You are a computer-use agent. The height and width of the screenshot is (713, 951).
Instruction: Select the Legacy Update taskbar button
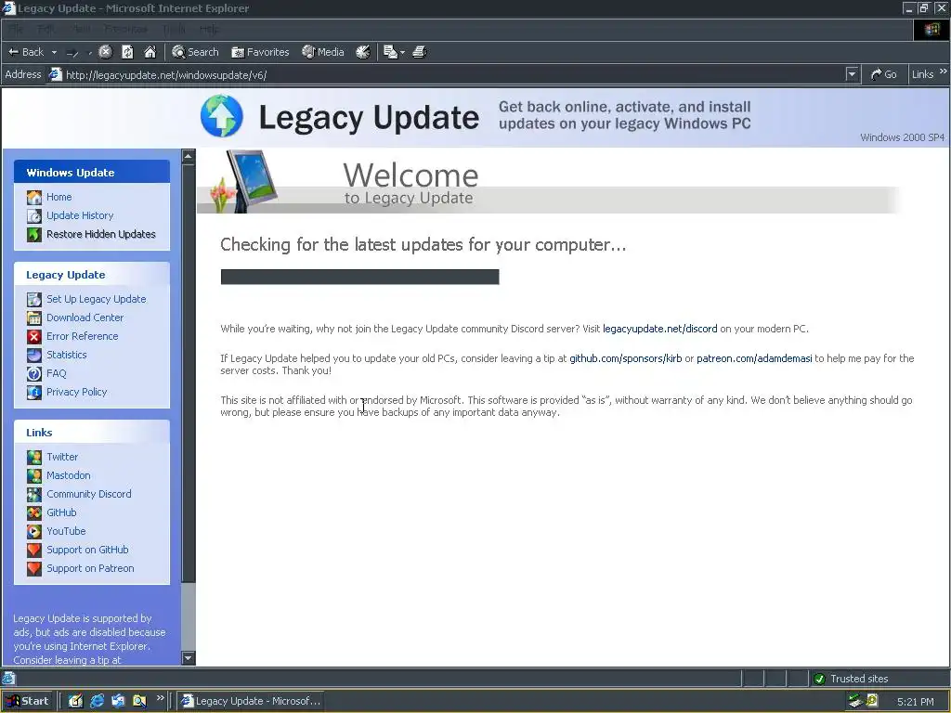(251, 701)
